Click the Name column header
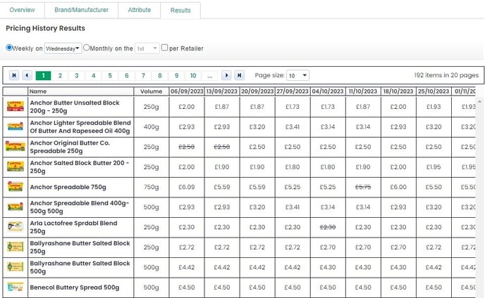Image resolution: width=485 pixels, height=298 pixels. pyautogui.click(x=81, y=91)
